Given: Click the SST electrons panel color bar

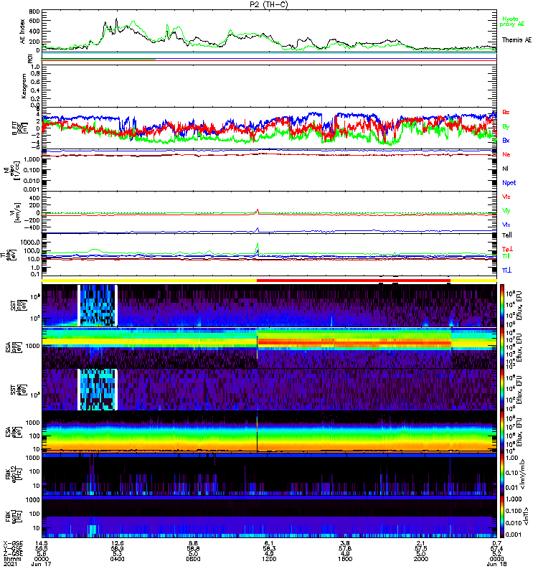Looking at the screenshot, I should click(x=502, y=390).
